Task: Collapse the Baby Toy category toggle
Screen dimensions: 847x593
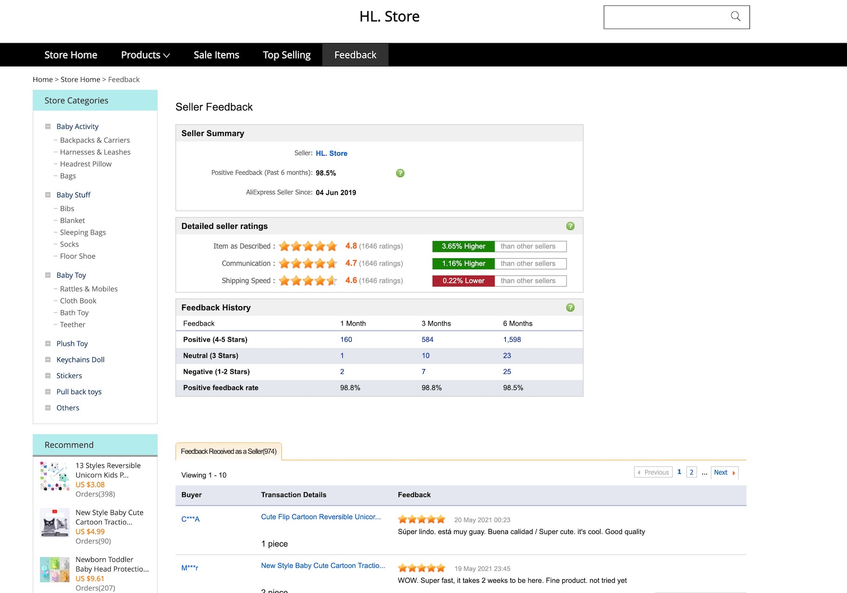Action: [48, 275]
